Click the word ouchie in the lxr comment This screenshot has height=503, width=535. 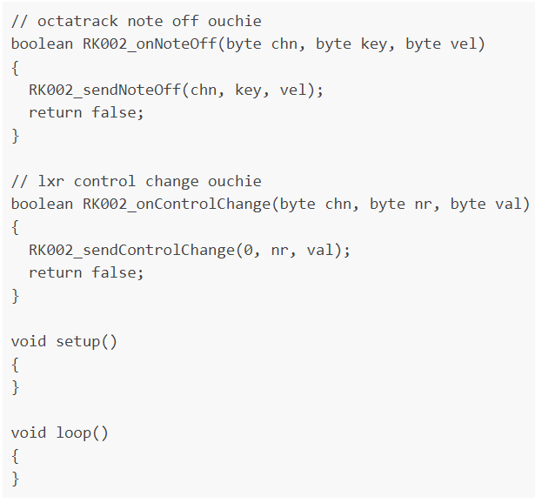pos(234,181)
